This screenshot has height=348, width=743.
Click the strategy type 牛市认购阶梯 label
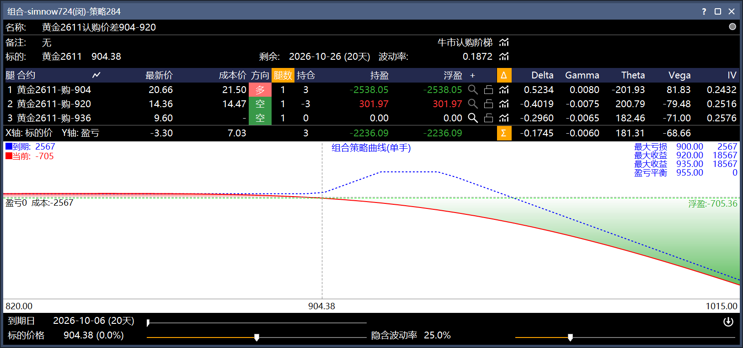click(465, 42)
